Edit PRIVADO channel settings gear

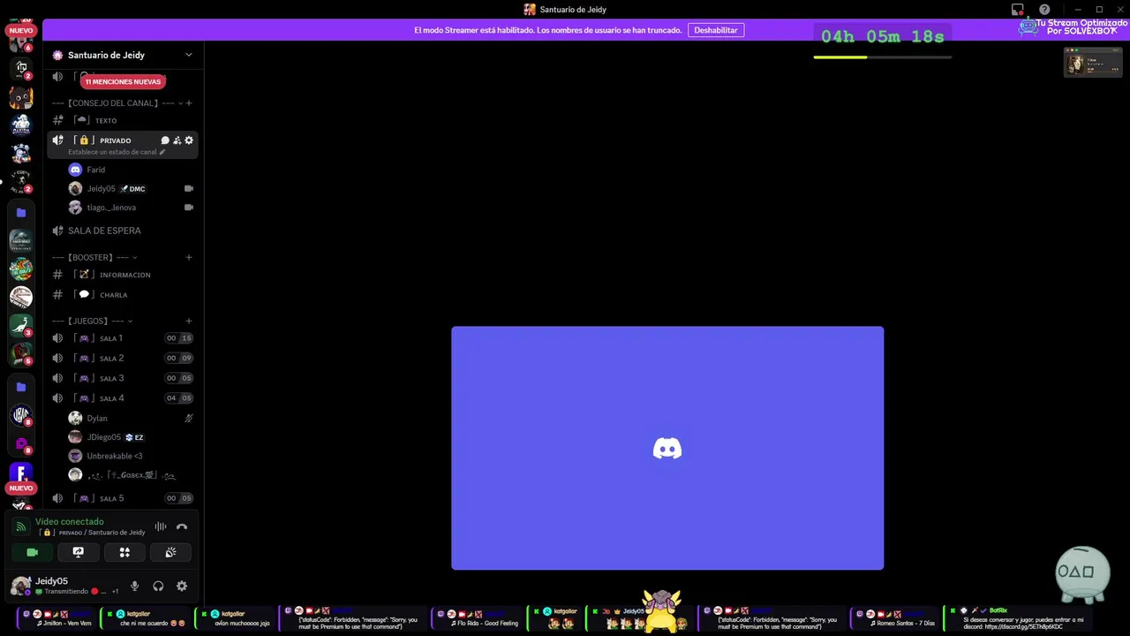pyautogui.click(x=189, y=140)
